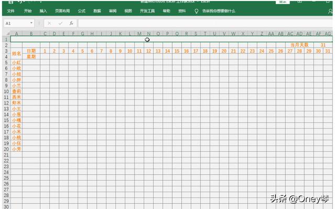Open the 开发工具 ribbon tab
The height and width of the screenshot is (209, 335).
click(x=148, y=10)
